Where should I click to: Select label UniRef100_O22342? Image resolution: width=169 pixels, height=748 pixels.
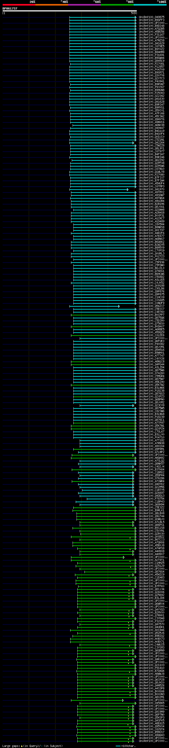pos(152,96)
